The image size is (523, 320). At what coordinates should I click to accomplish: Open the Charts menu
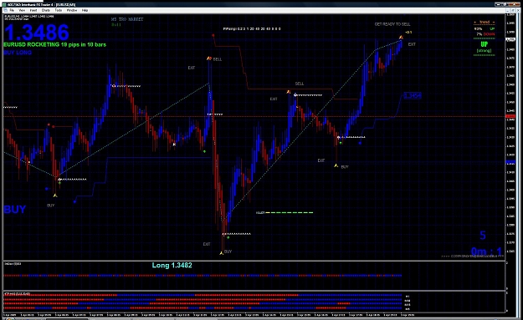[x=46, y=10]
